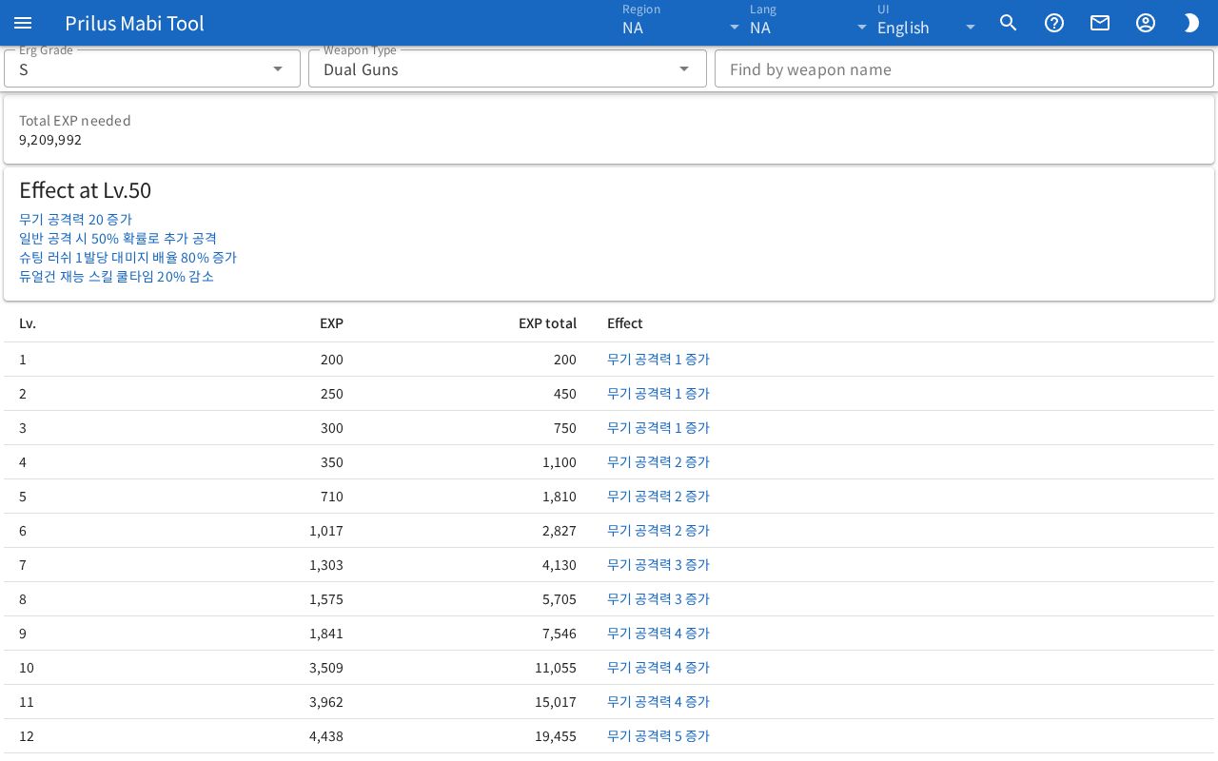
Task: Open the account profile icon
Action: coord(1146,23)
